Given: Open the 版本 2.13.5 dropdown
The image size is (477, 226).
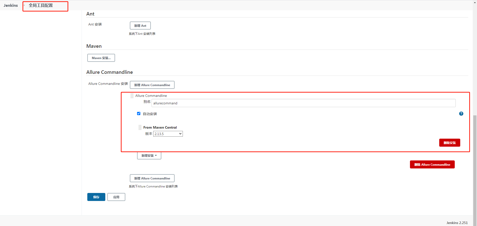Looking at the screenshot, I should point(168,134).
